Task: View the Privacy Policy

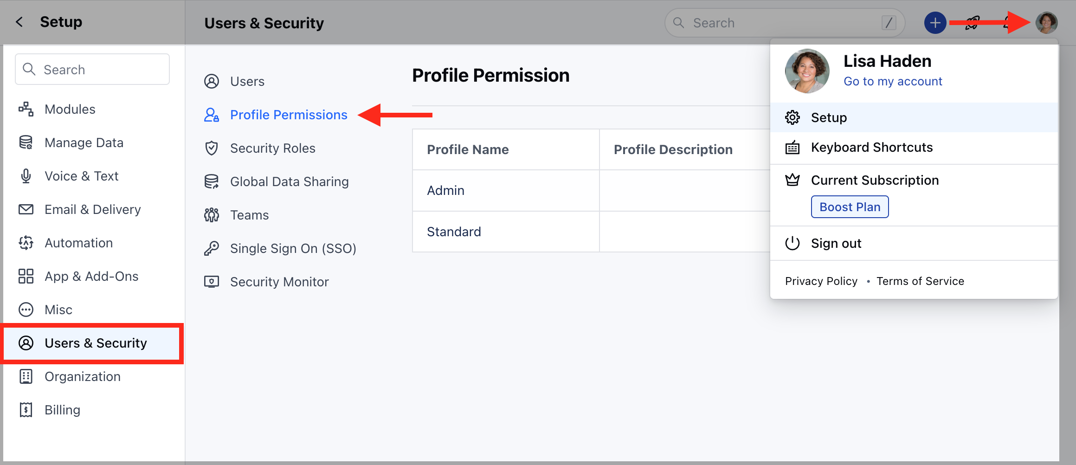Action: coord(821,280)
